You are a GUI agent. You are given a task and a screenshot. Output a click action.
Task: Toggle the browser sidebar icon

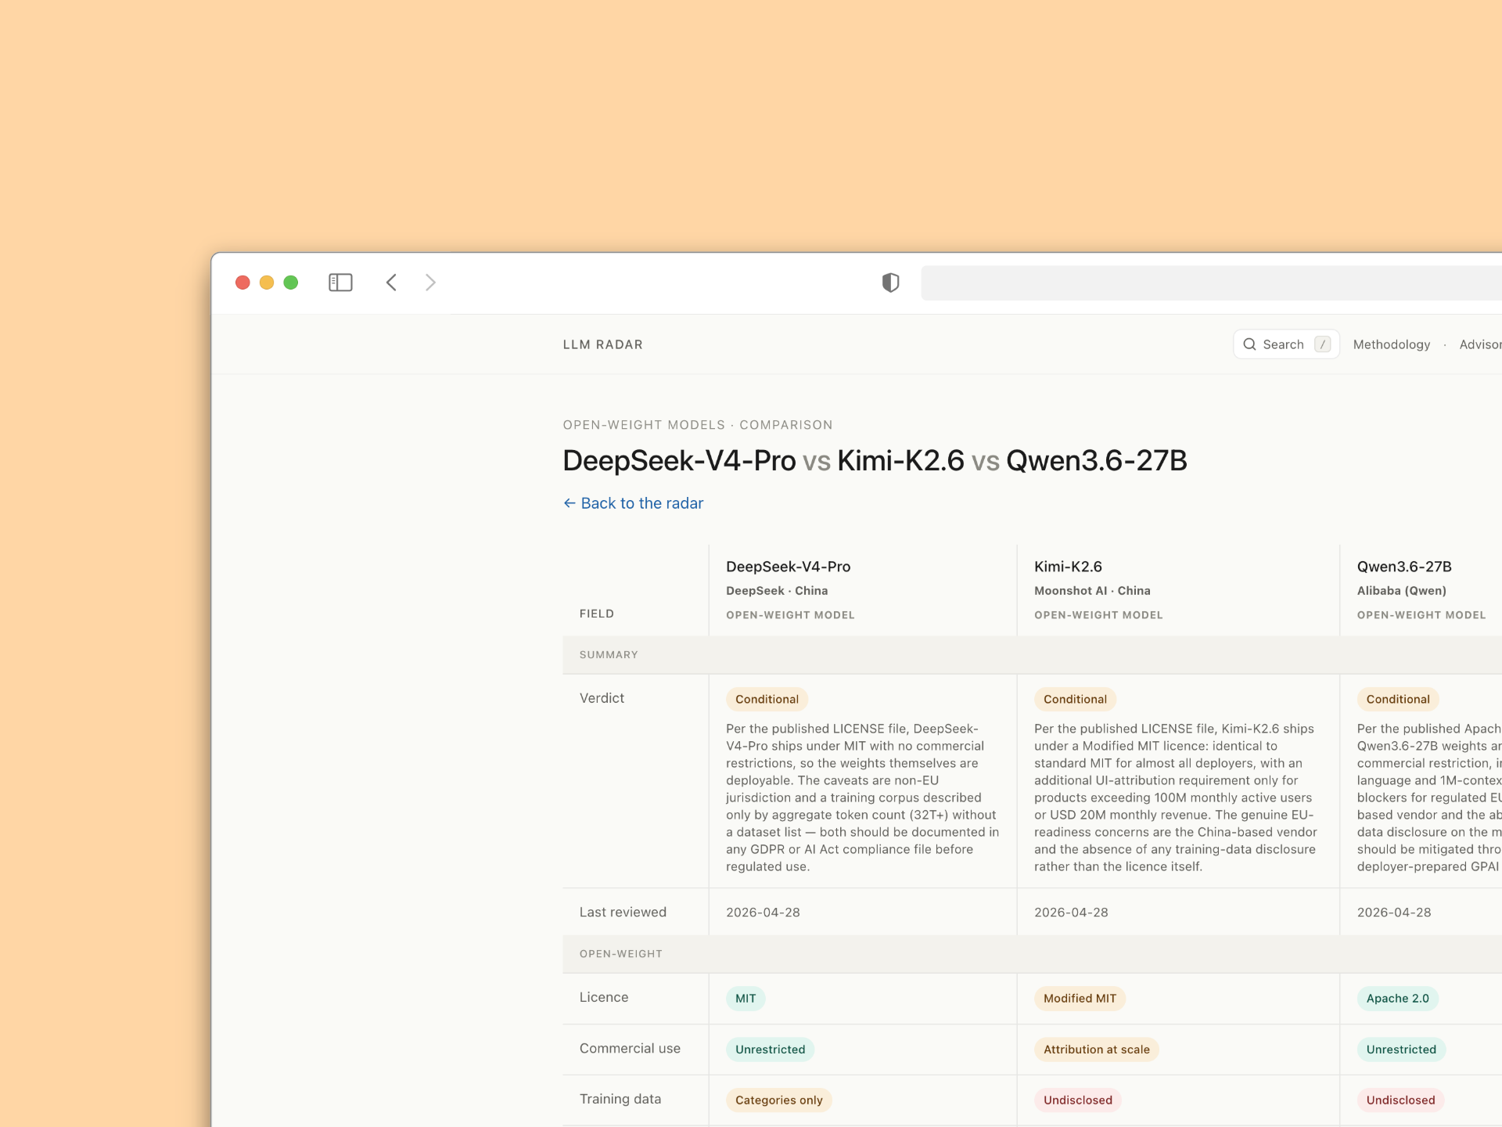point(340,283)
